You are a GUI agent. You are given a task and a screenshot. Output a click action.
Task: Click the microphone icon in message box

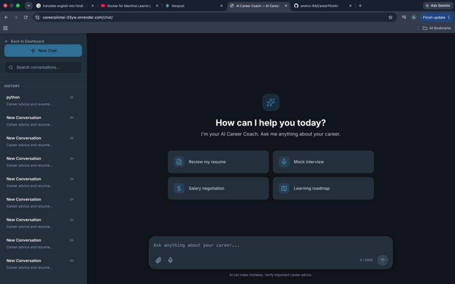point(170,260)
